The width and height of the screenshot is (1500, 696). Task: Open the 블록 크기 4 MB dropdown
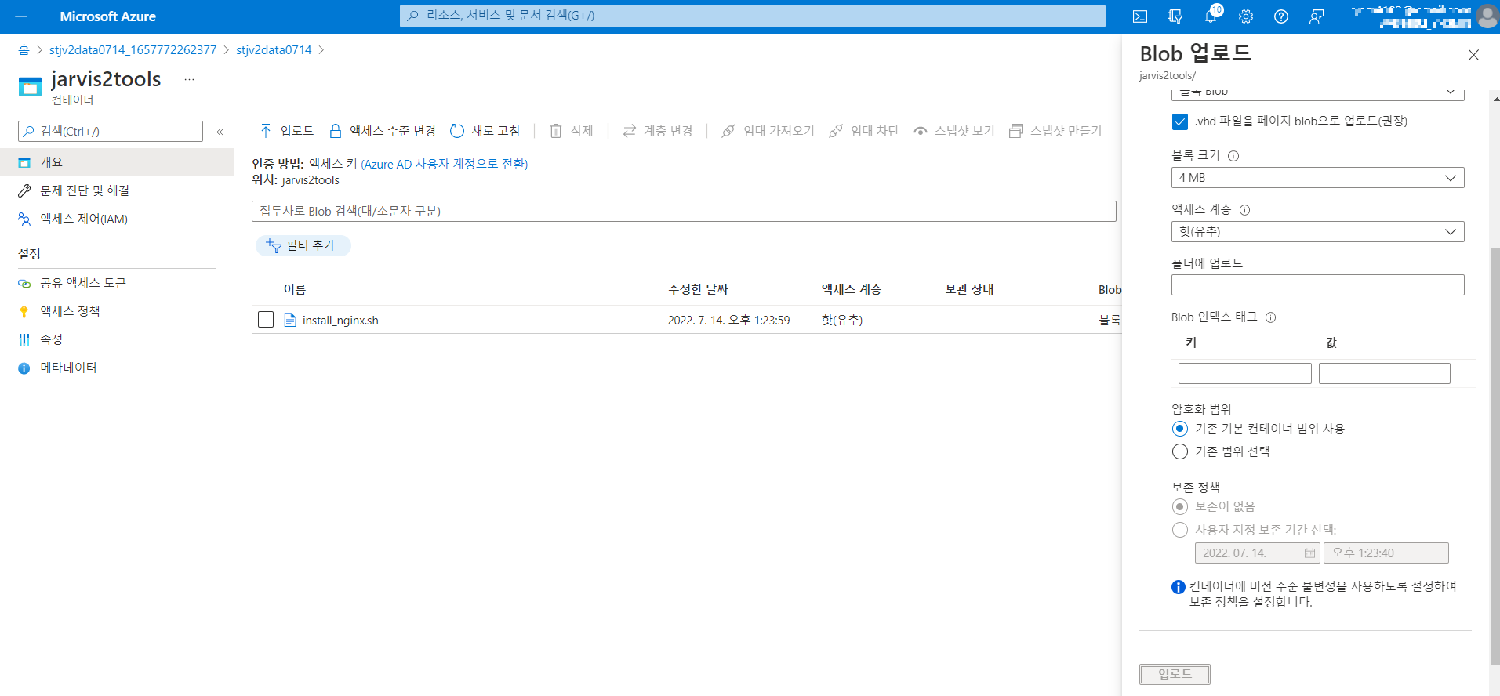(x=1317, y=178)
